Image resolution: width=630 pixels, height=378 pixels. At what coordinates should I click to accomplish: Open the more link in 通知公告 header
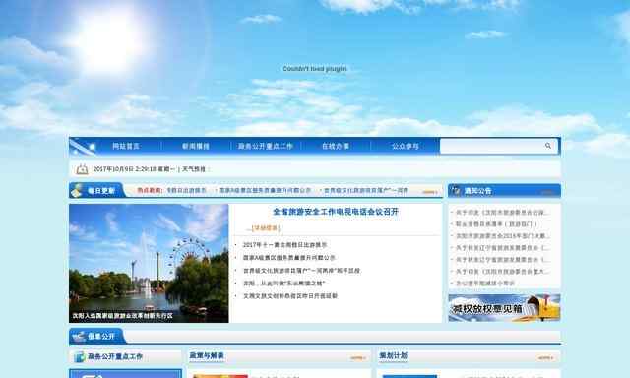(547, 192)
